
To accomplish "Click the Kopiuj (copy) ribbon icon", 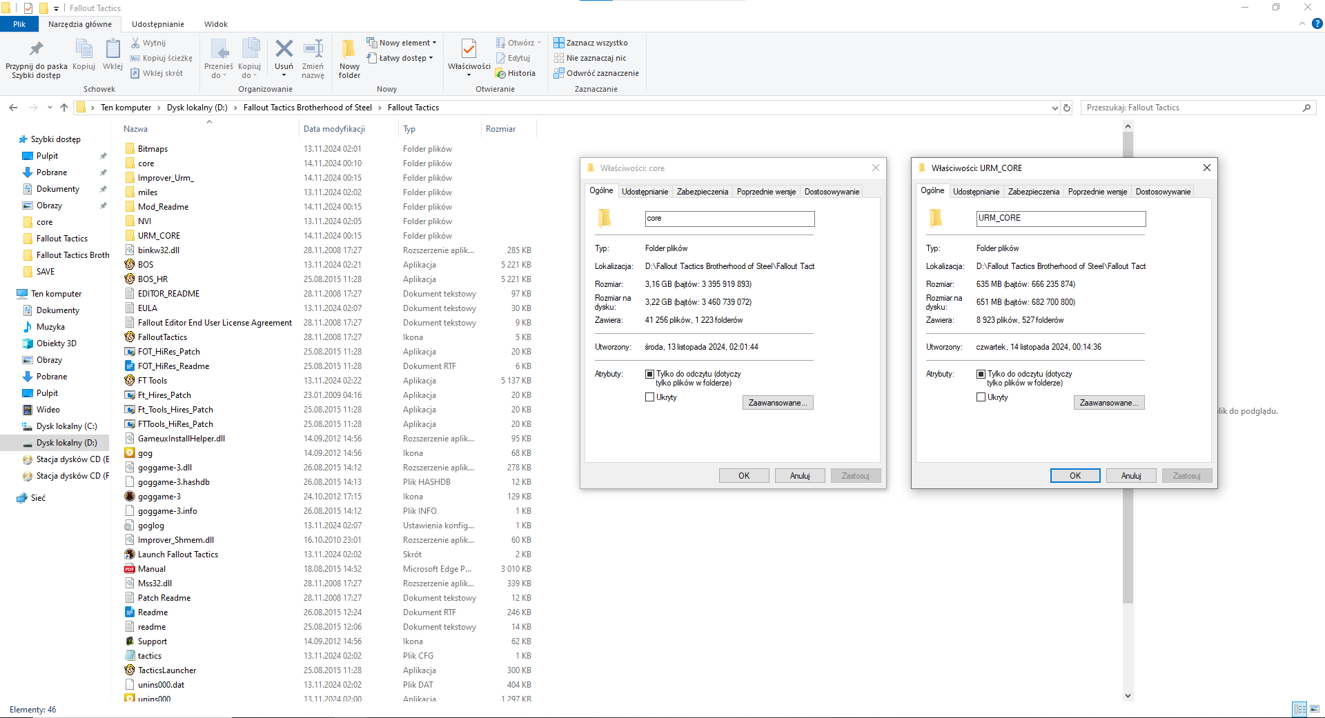I will point(84,50).
